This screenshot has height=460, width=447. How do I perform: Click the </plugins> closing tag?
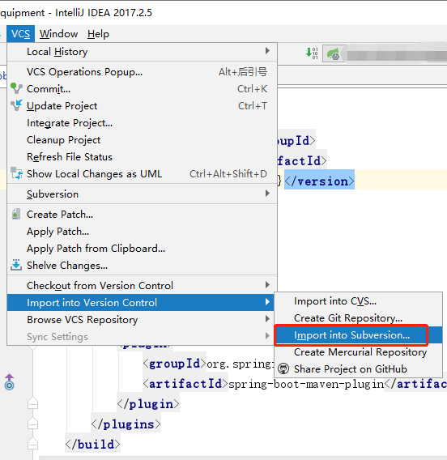point(126,424)
